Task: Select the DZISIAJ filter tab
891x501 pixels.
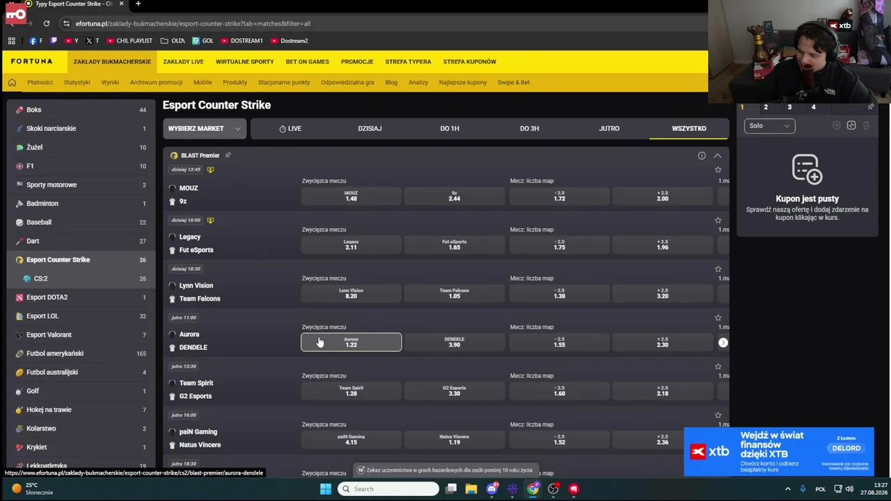Action: click(x=370, y=129)
